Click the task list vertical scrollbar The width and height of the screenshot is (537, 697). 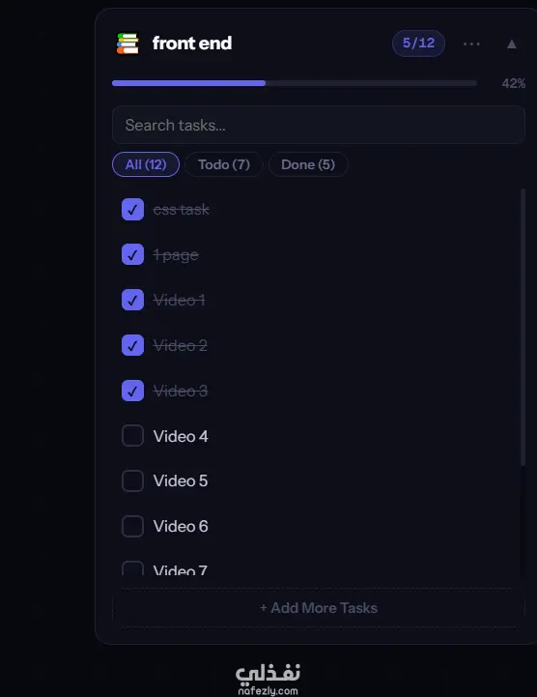523,327
